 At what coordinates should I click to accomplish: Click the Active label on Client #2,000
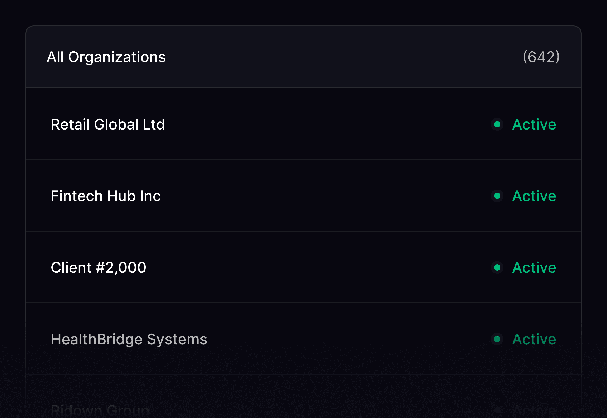(534, 267)
